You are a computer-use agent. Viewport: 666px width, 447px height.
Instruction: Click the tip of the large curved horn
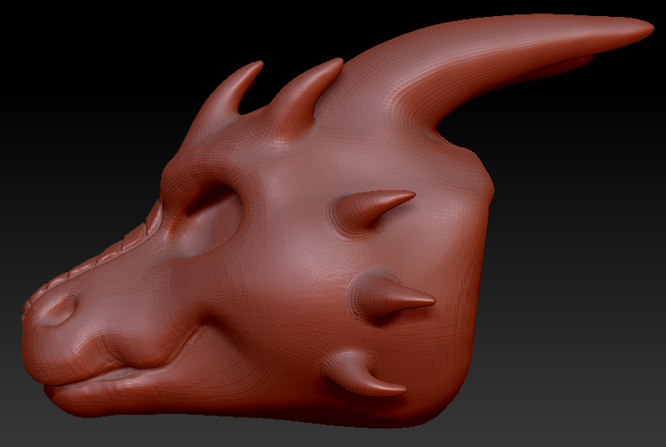click(637, 28)
